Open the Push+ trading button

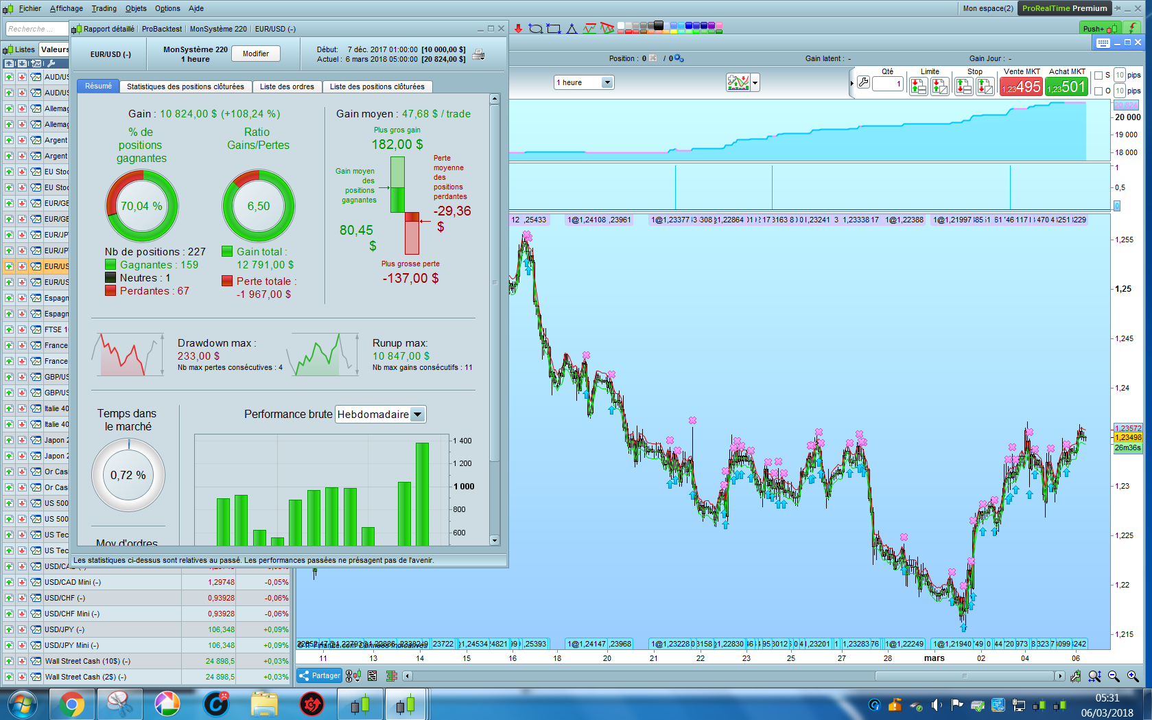point(1099,28)
